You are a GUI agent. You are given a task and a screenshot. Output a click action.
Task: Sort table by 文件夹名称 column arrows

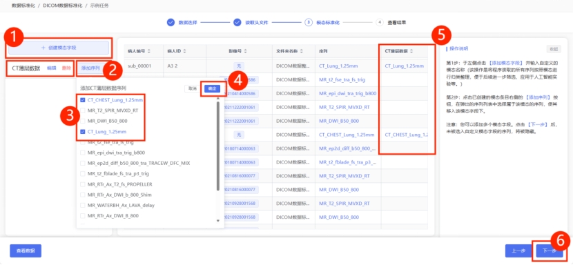301,51
